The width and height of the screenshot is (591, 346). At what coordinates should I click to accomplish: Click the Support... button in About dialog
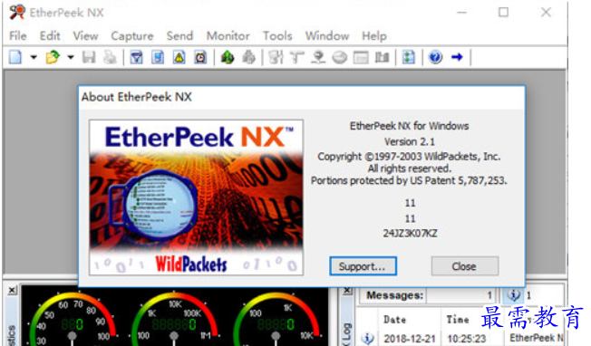click(x=363, y=266)
